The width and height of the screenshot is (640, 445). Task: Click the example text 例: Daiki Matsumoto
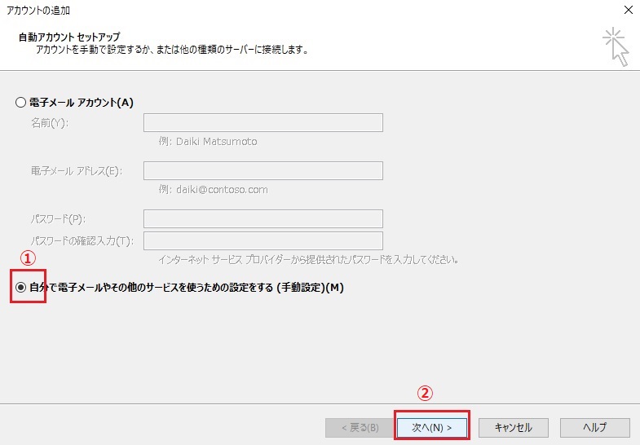pos(208,142)
